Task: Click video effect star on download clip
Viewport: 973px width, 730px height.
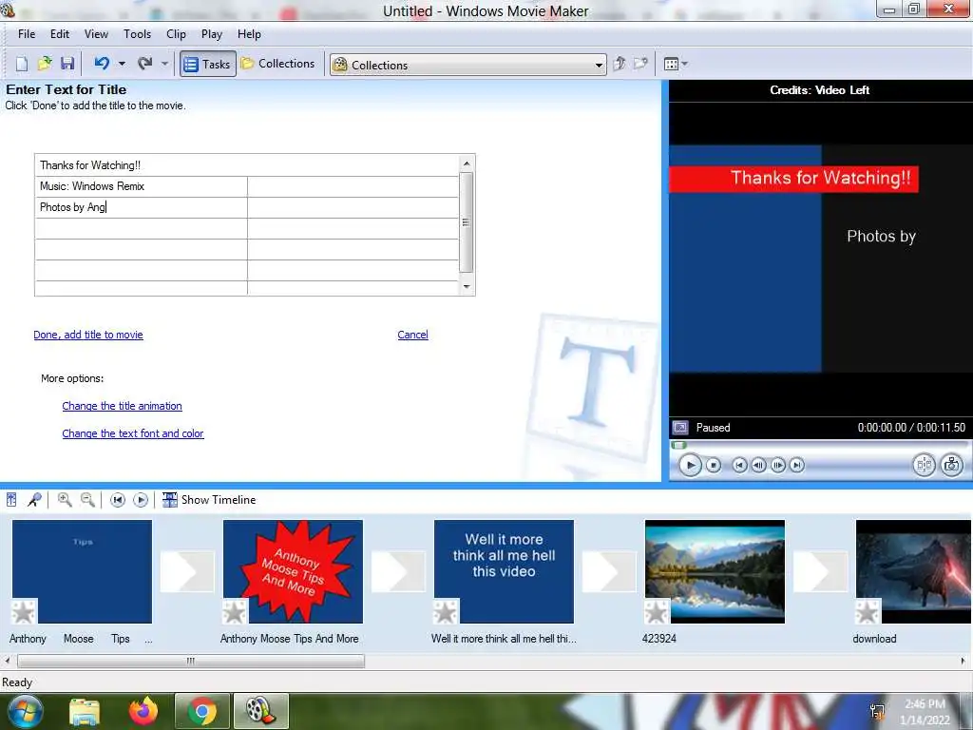Action: (868, 612)
